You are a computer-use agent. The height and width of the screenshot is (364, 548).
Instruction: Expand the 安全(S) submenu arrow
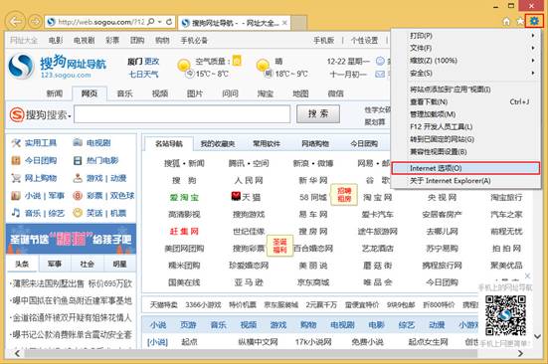point(533,73)
